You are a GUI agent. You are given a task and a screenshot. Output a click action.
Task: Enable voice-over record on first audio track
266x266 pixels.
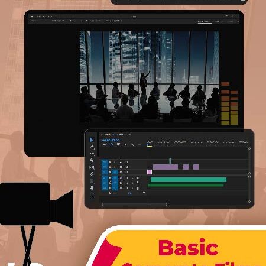coord(138,178)
